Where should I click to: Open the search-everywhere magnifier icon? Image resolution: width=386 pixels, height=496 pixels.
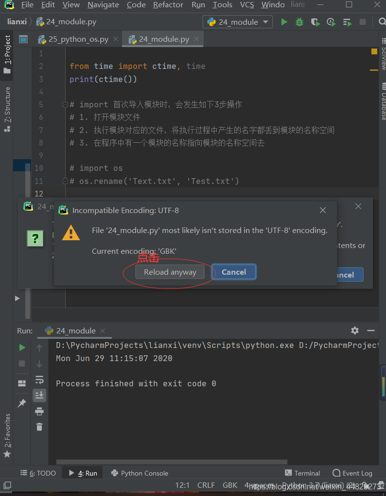[382, 21]
